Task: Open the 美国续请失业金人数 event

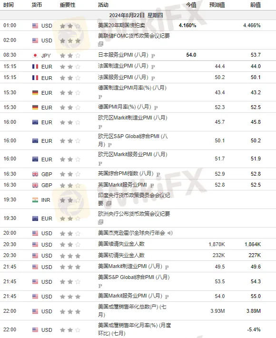Action: [121, 244]
